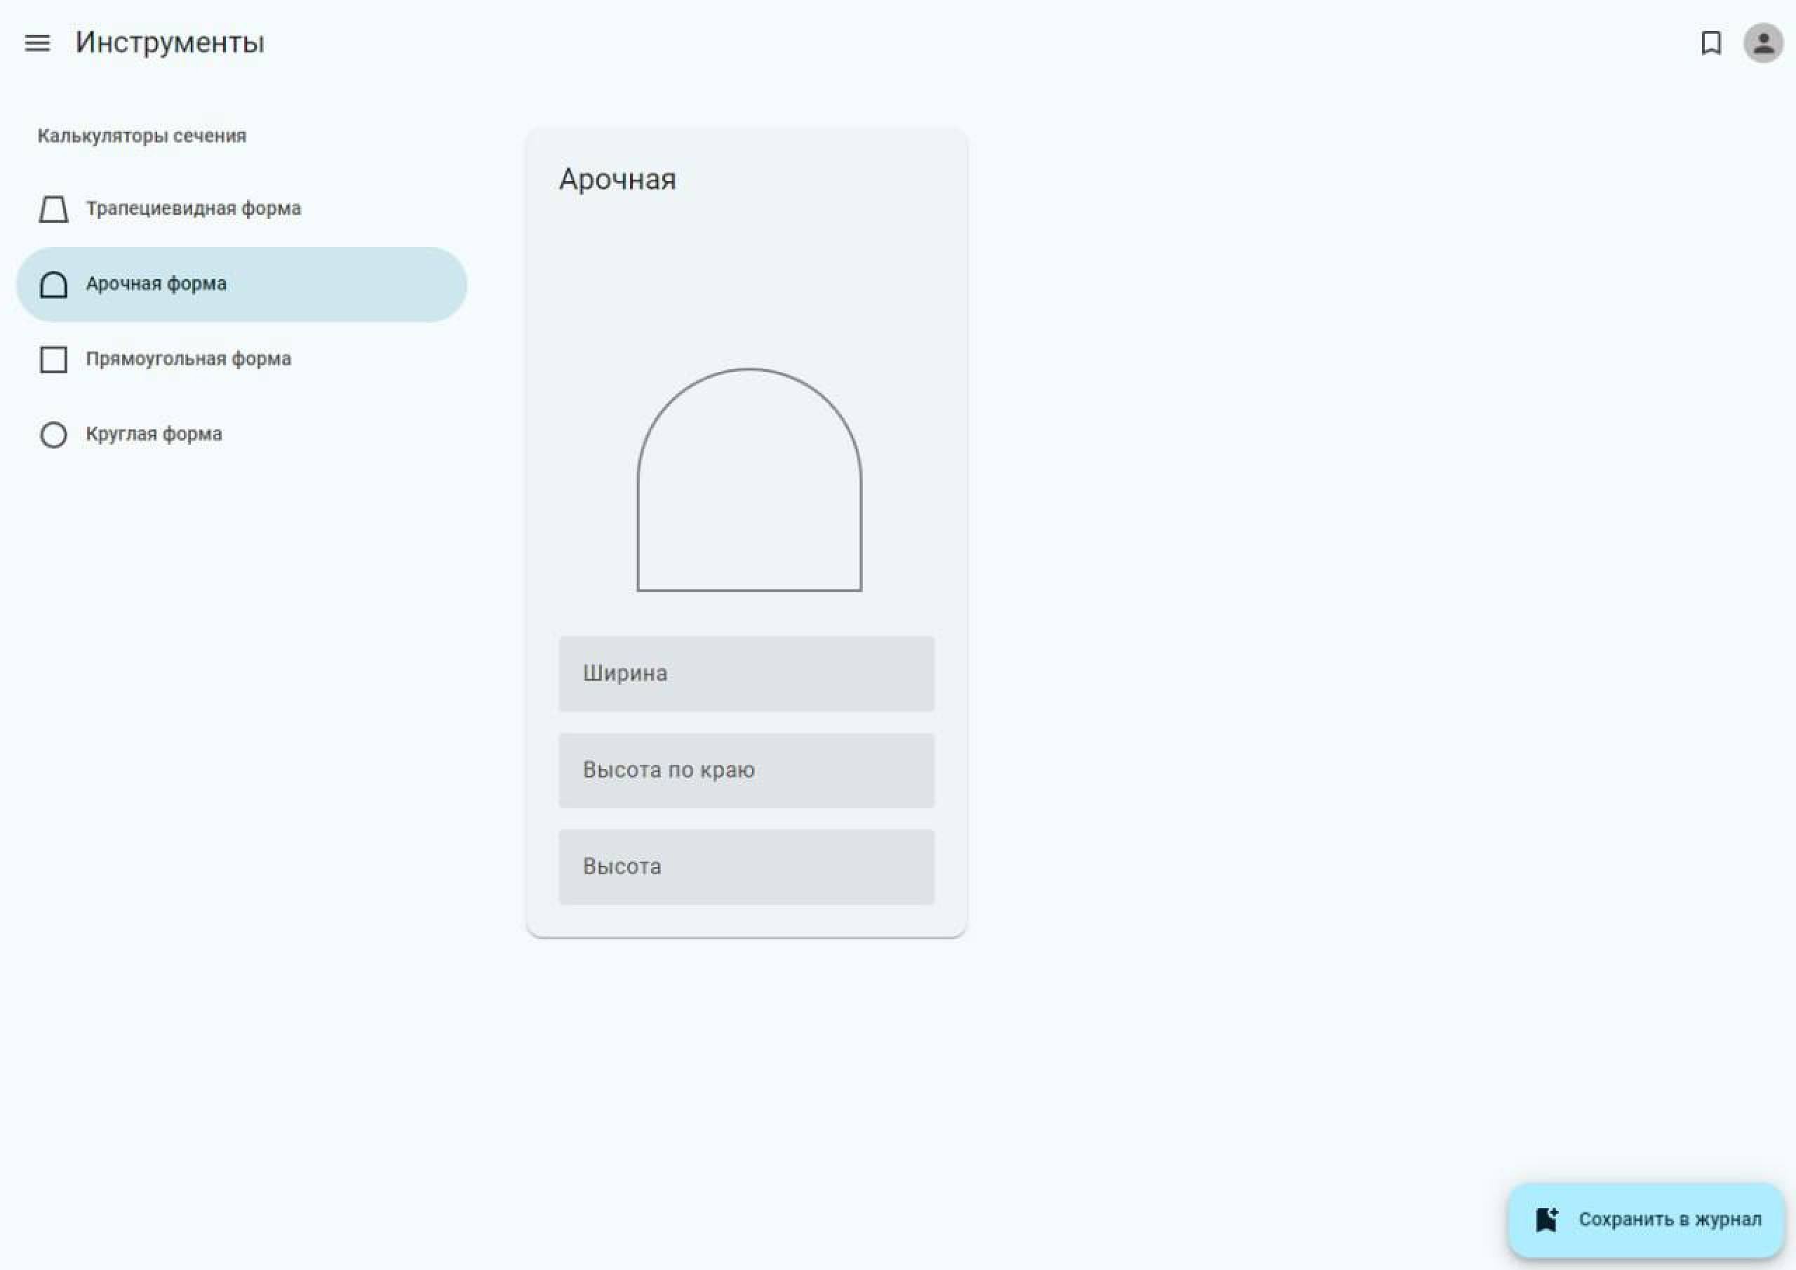Click the bookmark icon in header
The image size is (1796, 1270).
coord(1710,43)
